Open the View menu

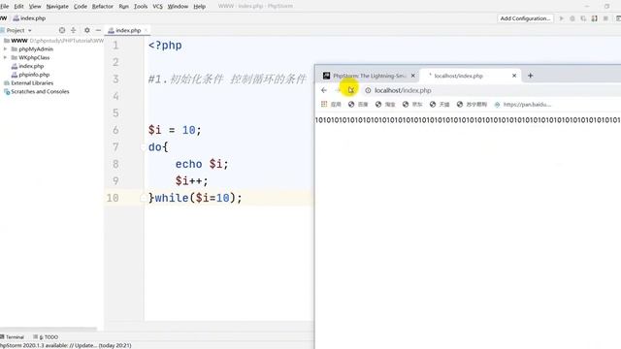tap(35, 7)
